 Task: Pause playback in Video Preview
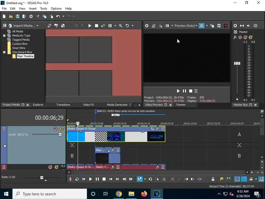click(184, 91)
